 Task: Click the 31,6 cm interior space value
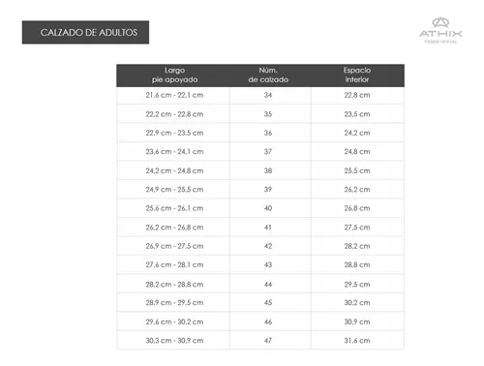tap(357, 340)
